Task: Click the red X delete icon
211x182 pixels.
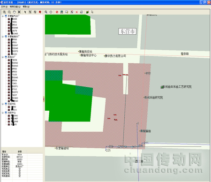Action: [x=77, y=12]
